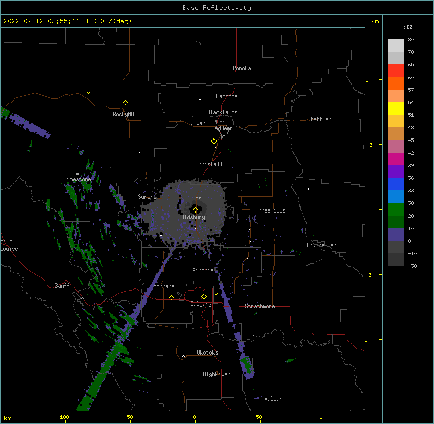This screenshot has height=424, width=434.
Task: Click the Olds town label
Action: tap(195, 198)
